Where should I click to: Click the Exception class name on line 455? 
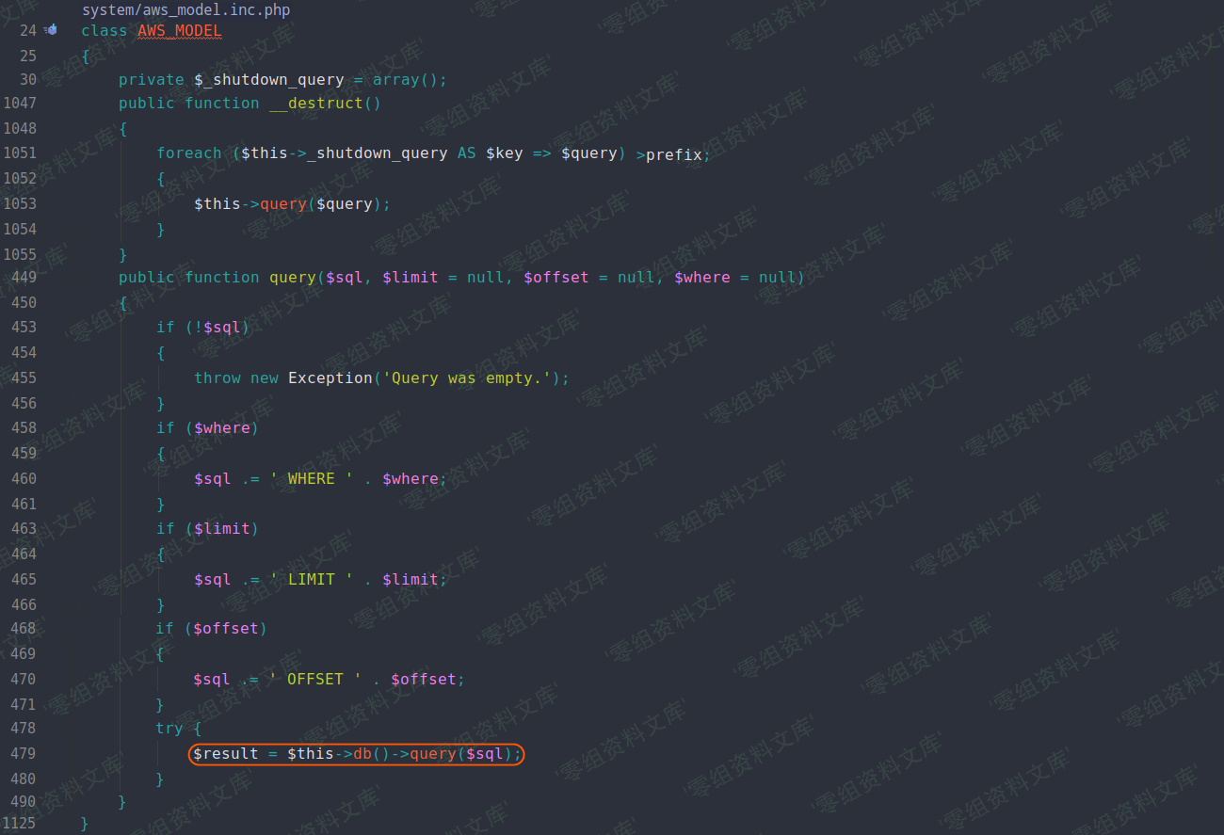(330, 377)
